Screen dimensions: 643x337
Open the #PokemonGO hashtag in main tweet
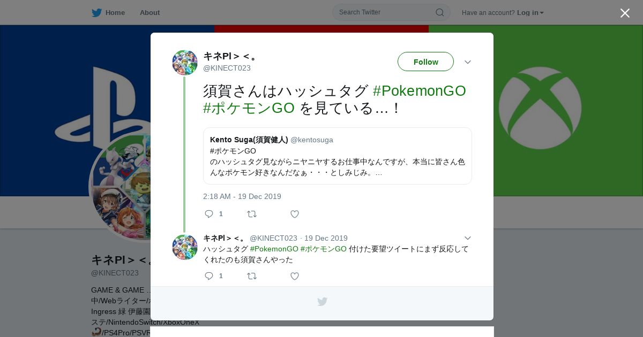point(420,90)
